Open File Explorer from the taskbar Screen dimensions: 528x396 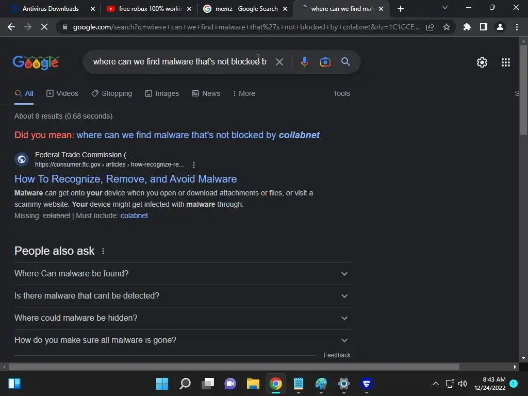[x=253, y=384]
